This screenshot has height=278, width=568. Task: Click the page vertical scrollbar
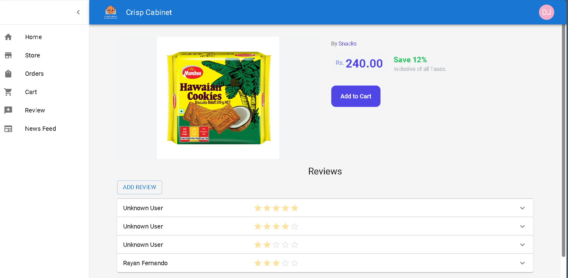click(x=563, y=141)
